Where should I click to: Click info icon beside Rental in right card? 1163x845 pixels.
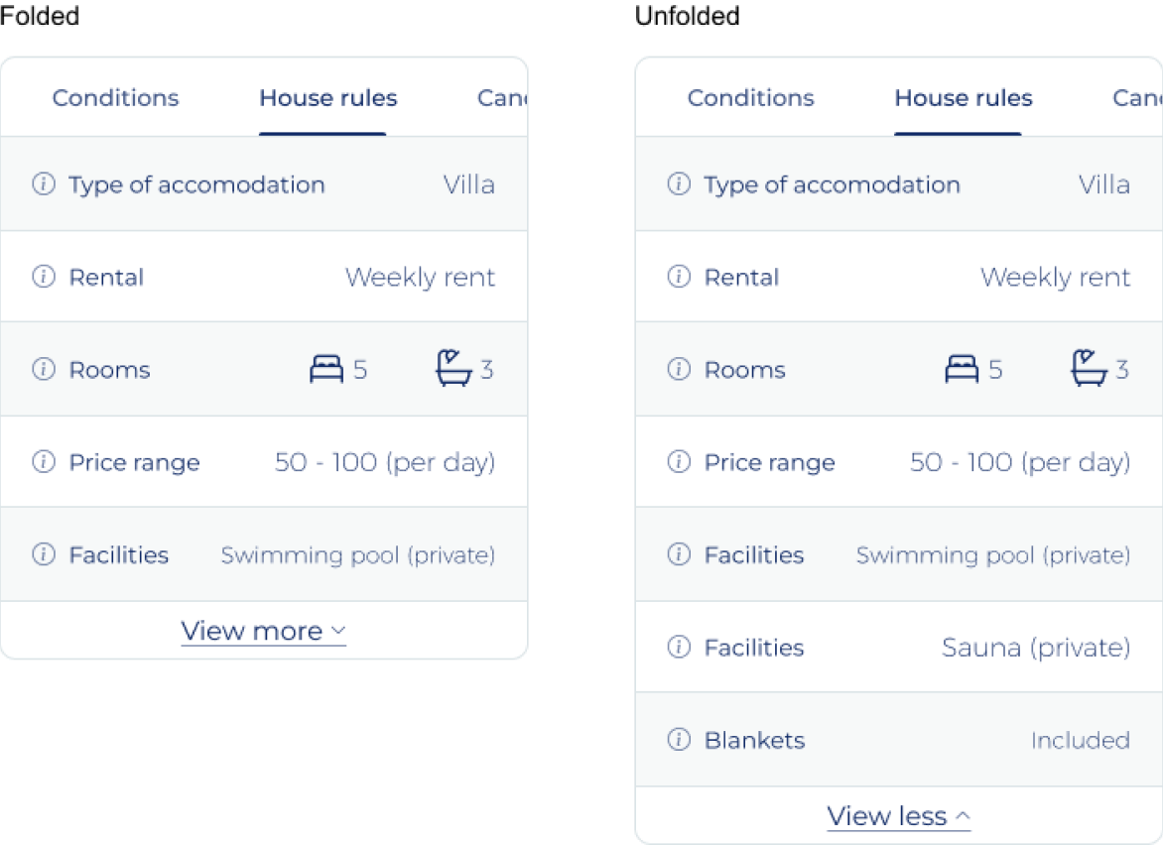(679, 277)
